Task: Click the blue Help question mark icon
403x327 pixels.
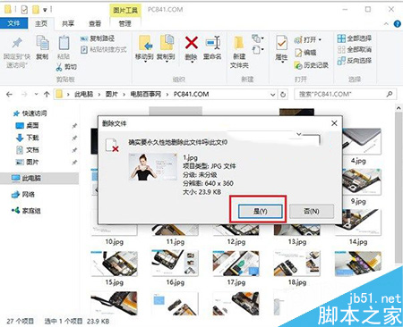Action: tap(398, 24)
